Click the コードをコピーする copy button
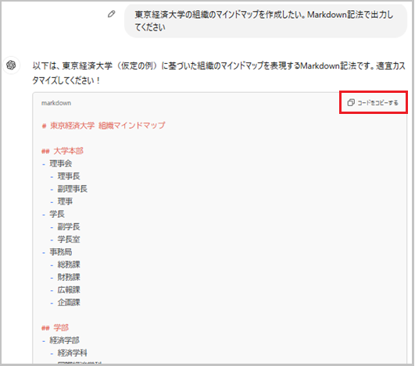Screen dimensions: 415x366 pyautogui.click(x=373, y=102)
